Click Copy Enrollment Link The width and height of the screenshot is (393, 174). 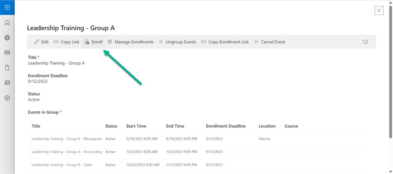pos(225,42)
